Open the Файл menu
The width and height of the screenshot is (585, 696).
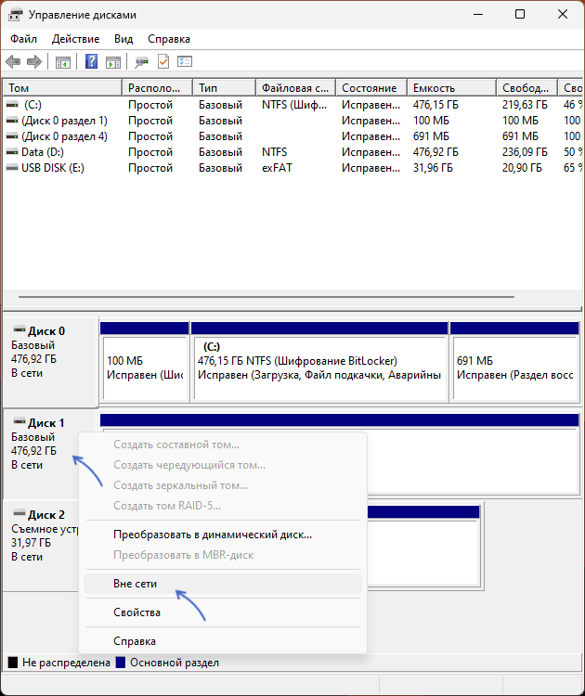pos(23,39)
